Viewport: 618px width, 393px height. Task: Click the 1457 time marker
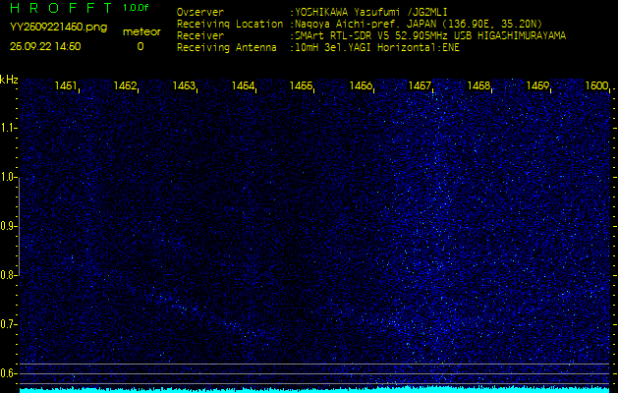[420, 85]
